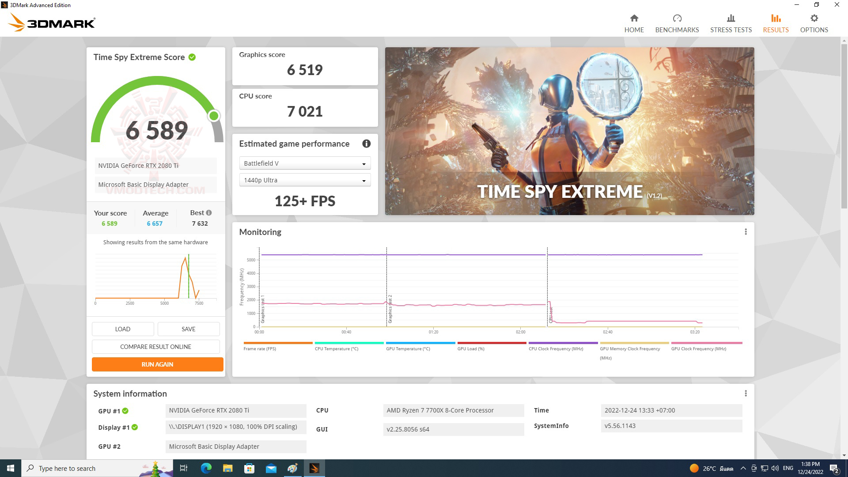Viewport: 848px width, 477px height.
Task: Click the OPTIONS settings icon
Action: point(814,19)
